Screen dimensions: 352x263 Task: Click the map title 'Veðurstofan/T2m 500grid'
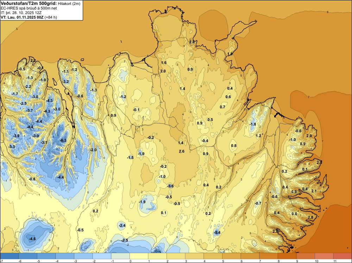point(29,3)
